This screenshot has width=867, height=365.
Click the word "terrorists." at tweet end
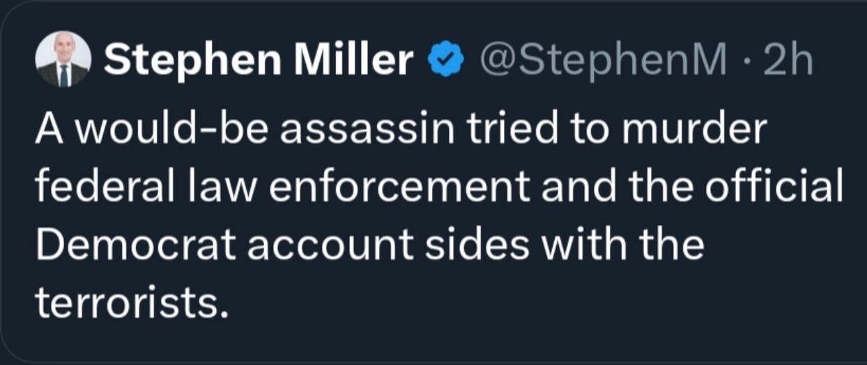point(132,304)
